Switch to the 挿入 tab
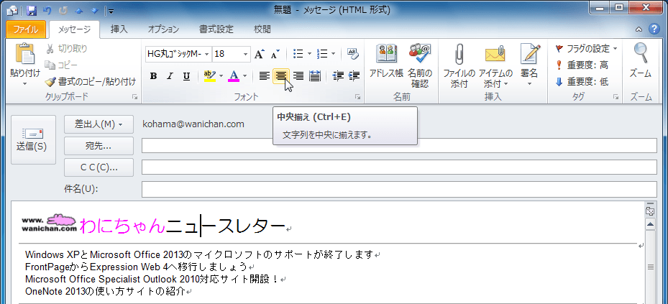 (x=119, y=29)
